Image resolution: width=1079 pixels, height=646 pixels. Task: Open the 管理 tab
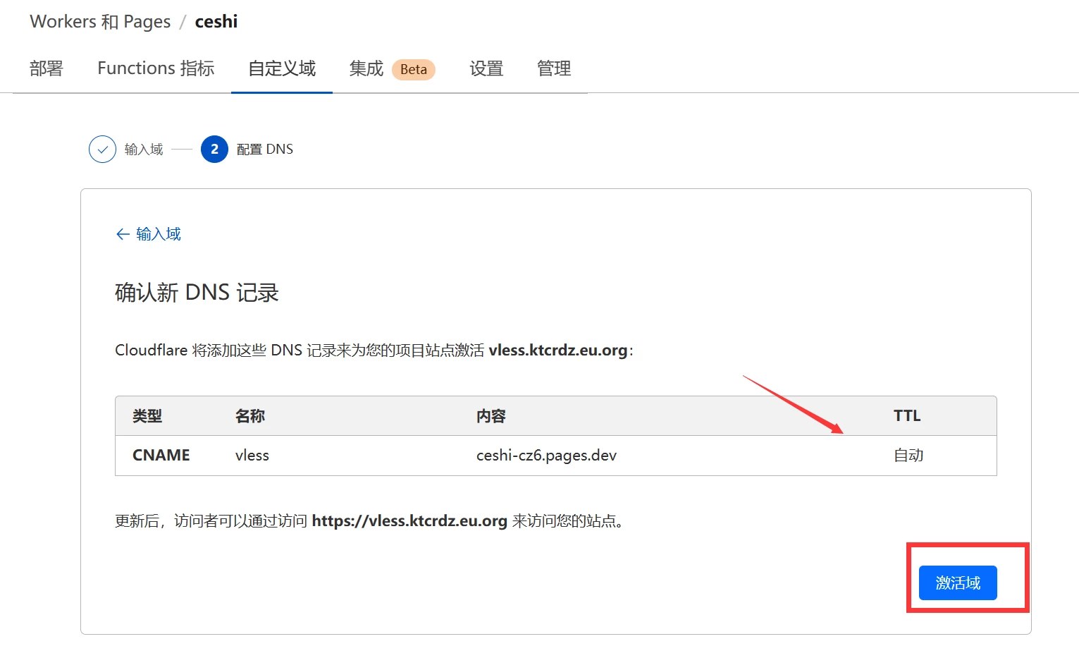554,68
